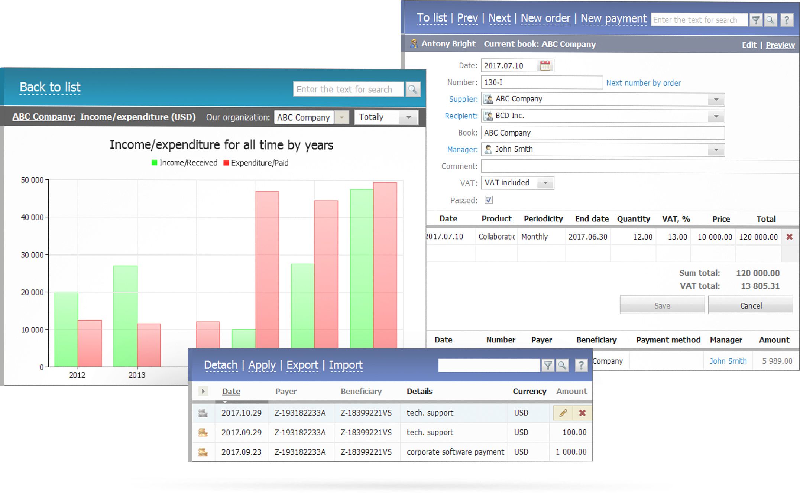Edit the 2017.10.29 payment with pencil icon
This screenshot has height=497, width=800.
click(563, 413)
